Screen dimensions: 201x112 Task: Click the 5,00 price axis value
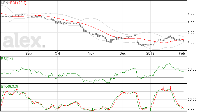[191, 33]
